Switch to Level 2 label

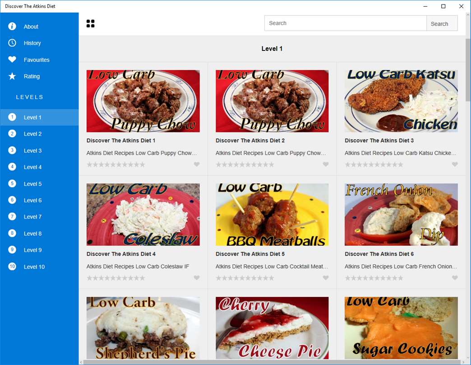pos(32,134)
